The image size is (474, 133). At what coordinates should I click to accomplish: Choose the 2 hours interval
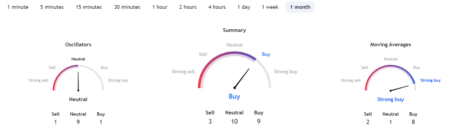(188, 7)
